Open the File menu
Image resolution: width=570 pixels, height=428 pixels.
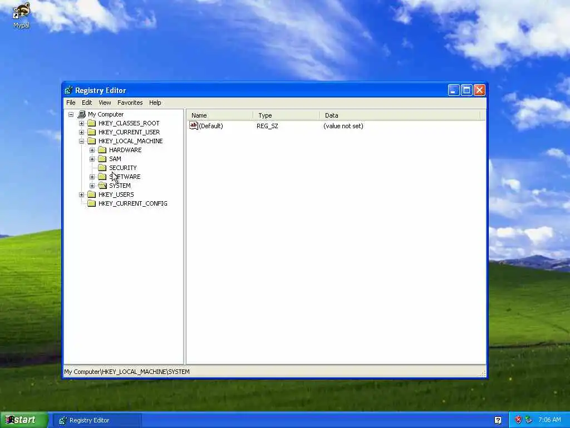71,103
